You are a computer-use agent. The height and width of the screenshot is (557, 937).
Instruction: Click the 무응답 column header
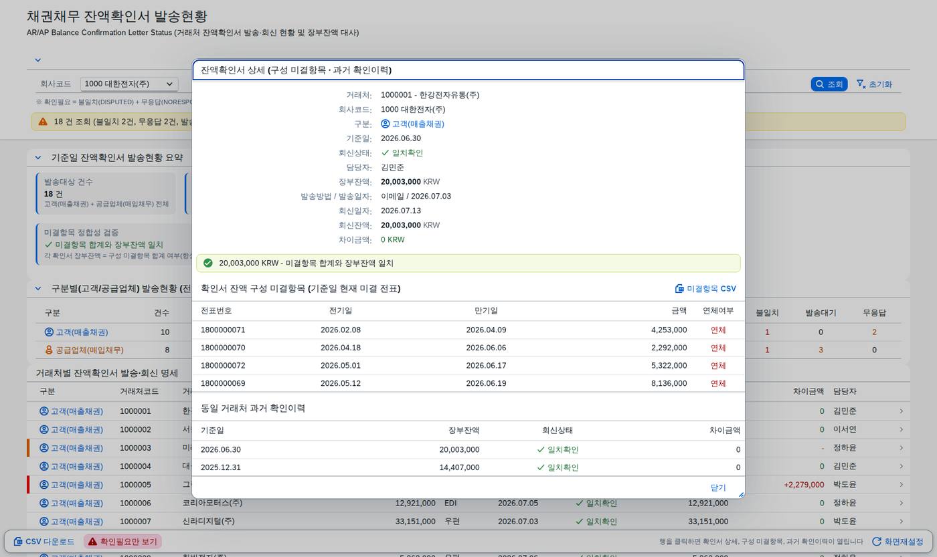pyautogui.click(x=874, y=313)
